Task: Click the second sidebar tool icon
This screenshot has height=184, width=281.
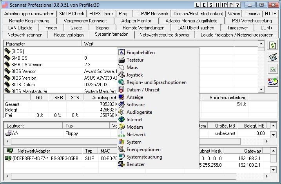Action: point(273,57)
